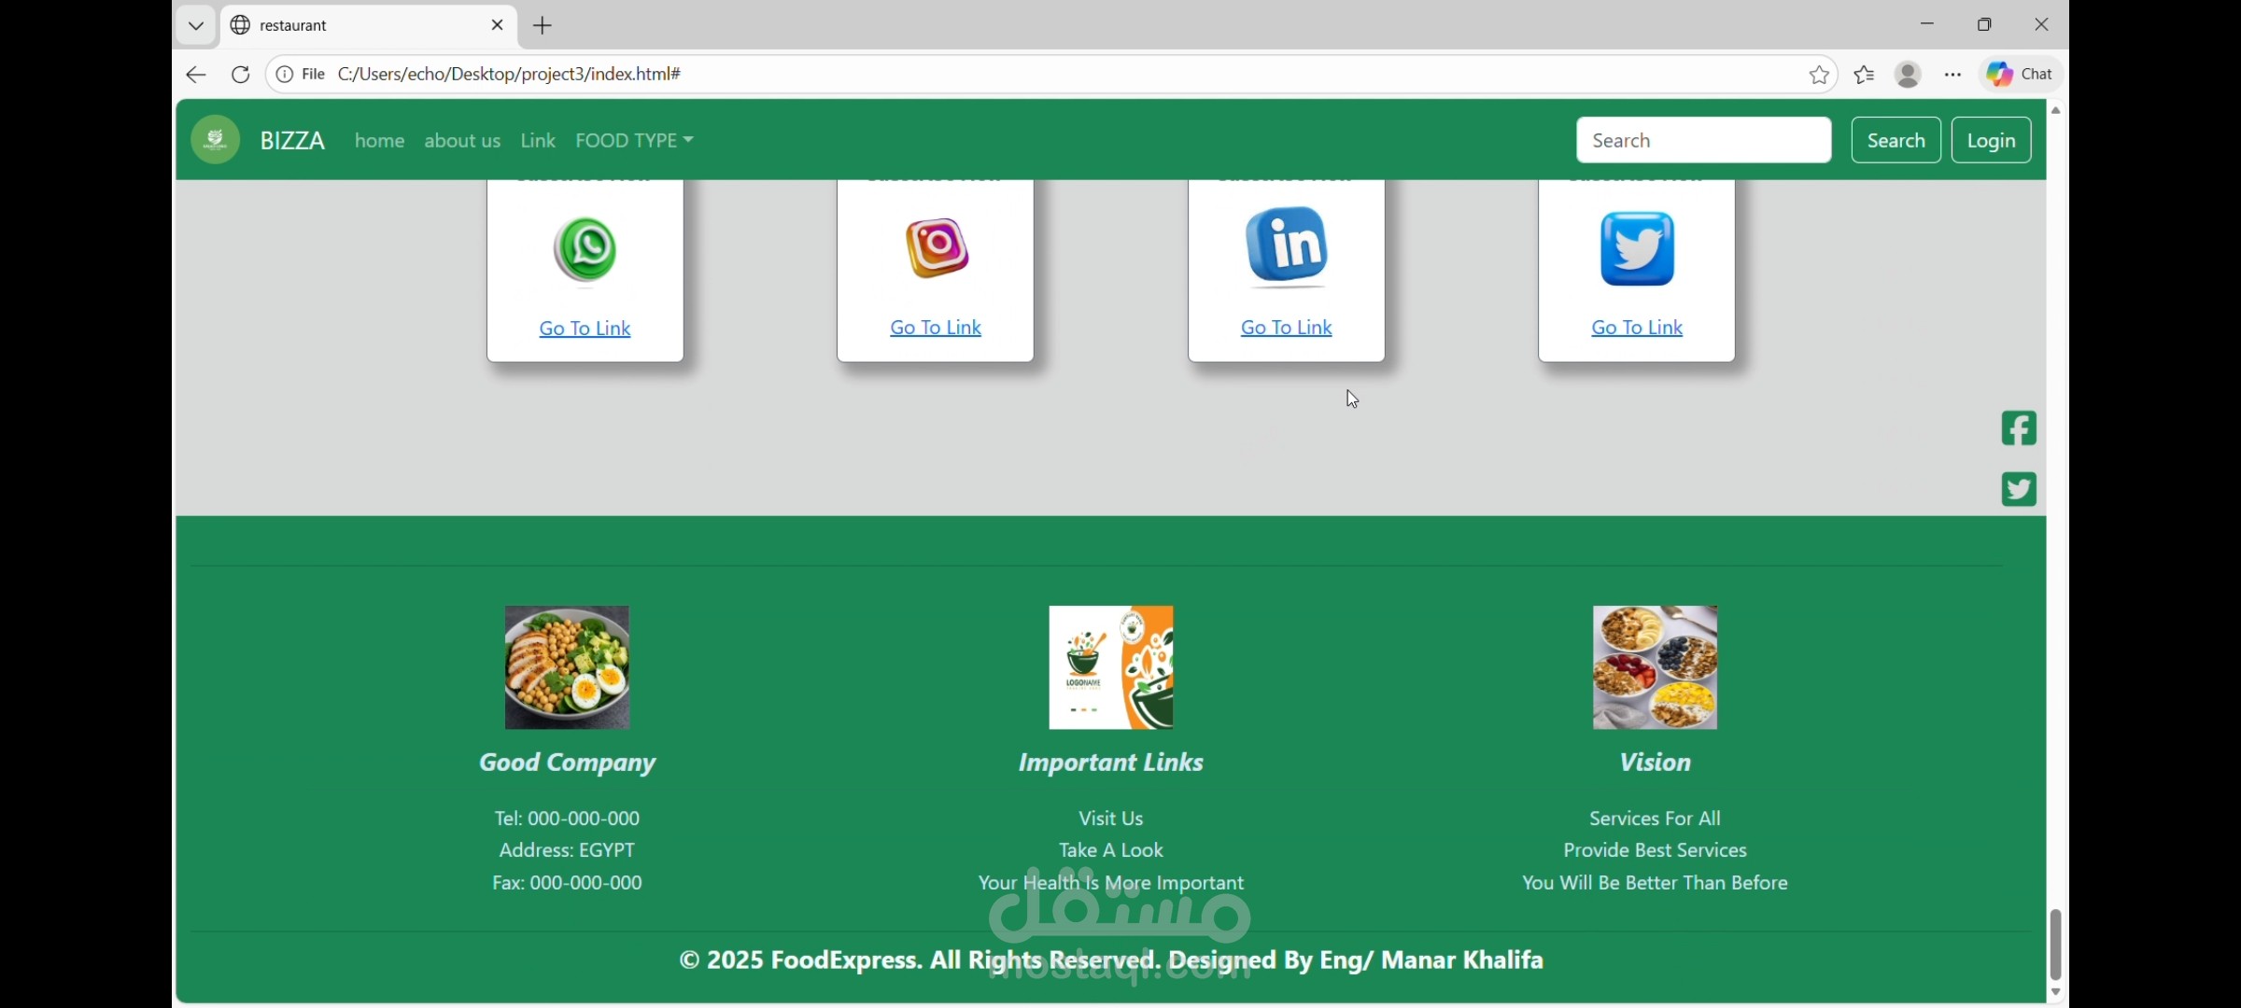Open the about us nav item
This screenshot has height=1008, width=2241.
[x=462, y=141]
